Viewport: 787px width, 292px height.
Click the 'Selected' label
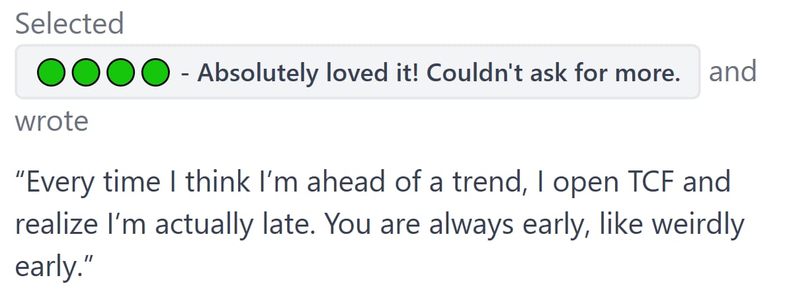coord(69,24)
